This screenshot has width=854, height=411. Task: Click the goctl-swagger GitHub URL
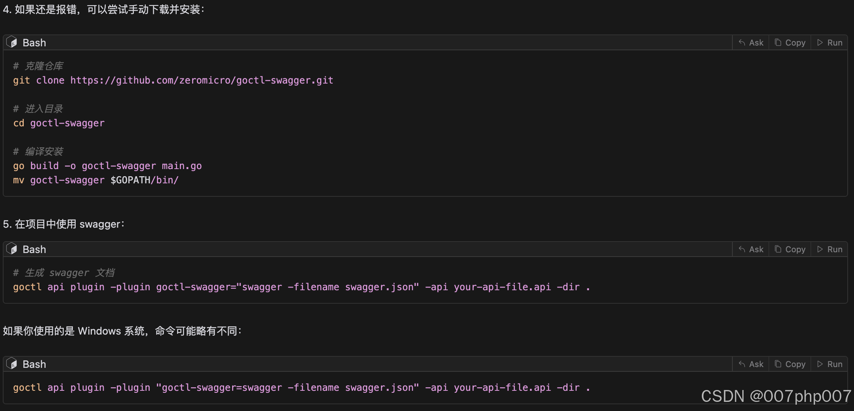[202, 80]
